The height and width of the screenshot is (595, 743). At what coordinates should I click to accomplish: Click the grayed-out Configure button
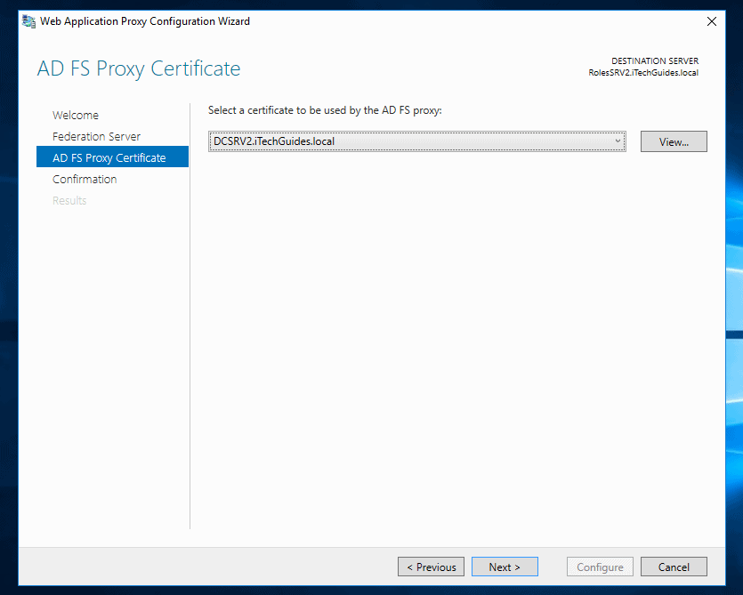[600, 567]
